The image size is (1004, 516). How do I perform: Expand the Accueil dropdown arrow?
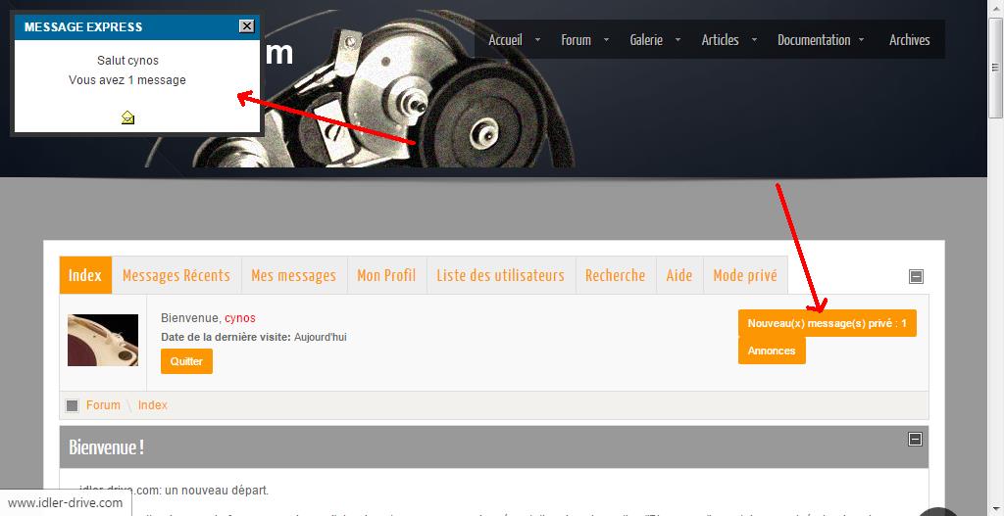pos(538,40)
